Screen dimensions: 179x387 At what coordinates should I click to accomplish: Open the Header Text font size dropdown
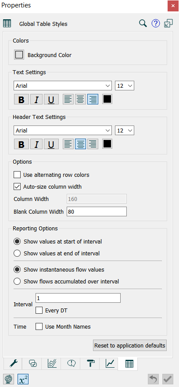pyautogui.click(x=125, y=130)
